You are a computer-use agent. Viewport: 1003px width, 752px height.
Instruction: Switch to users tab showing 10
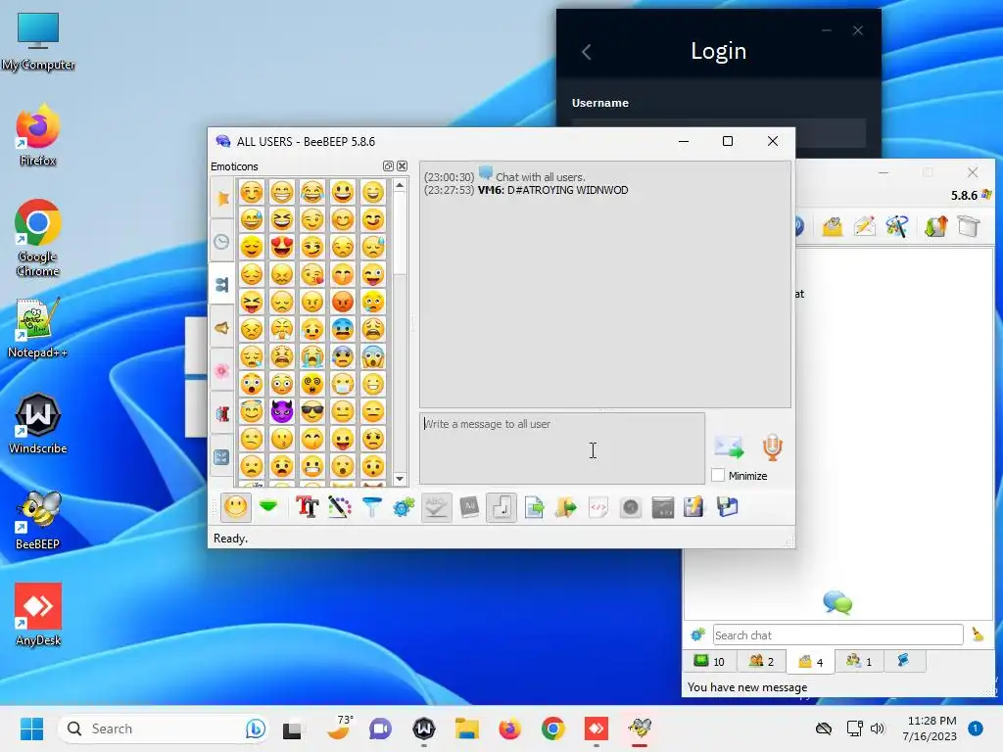709,661
